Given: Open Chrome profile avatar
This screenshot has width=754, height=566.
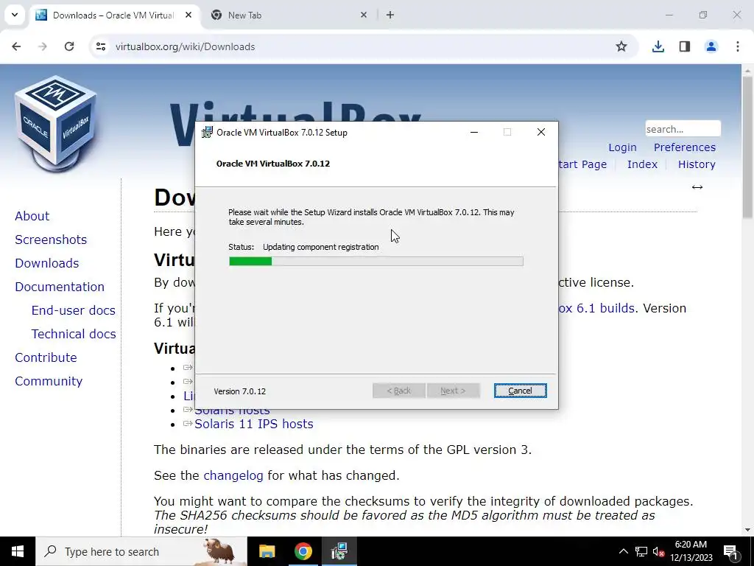Looking at the screenshot, I should point(711,46).
